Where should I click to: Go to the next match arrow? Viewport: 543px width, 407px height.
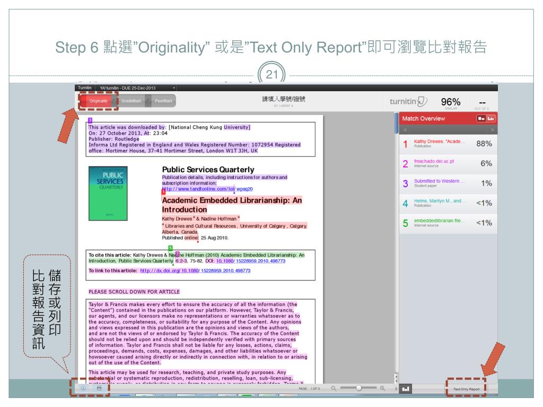tap(493, 130)
